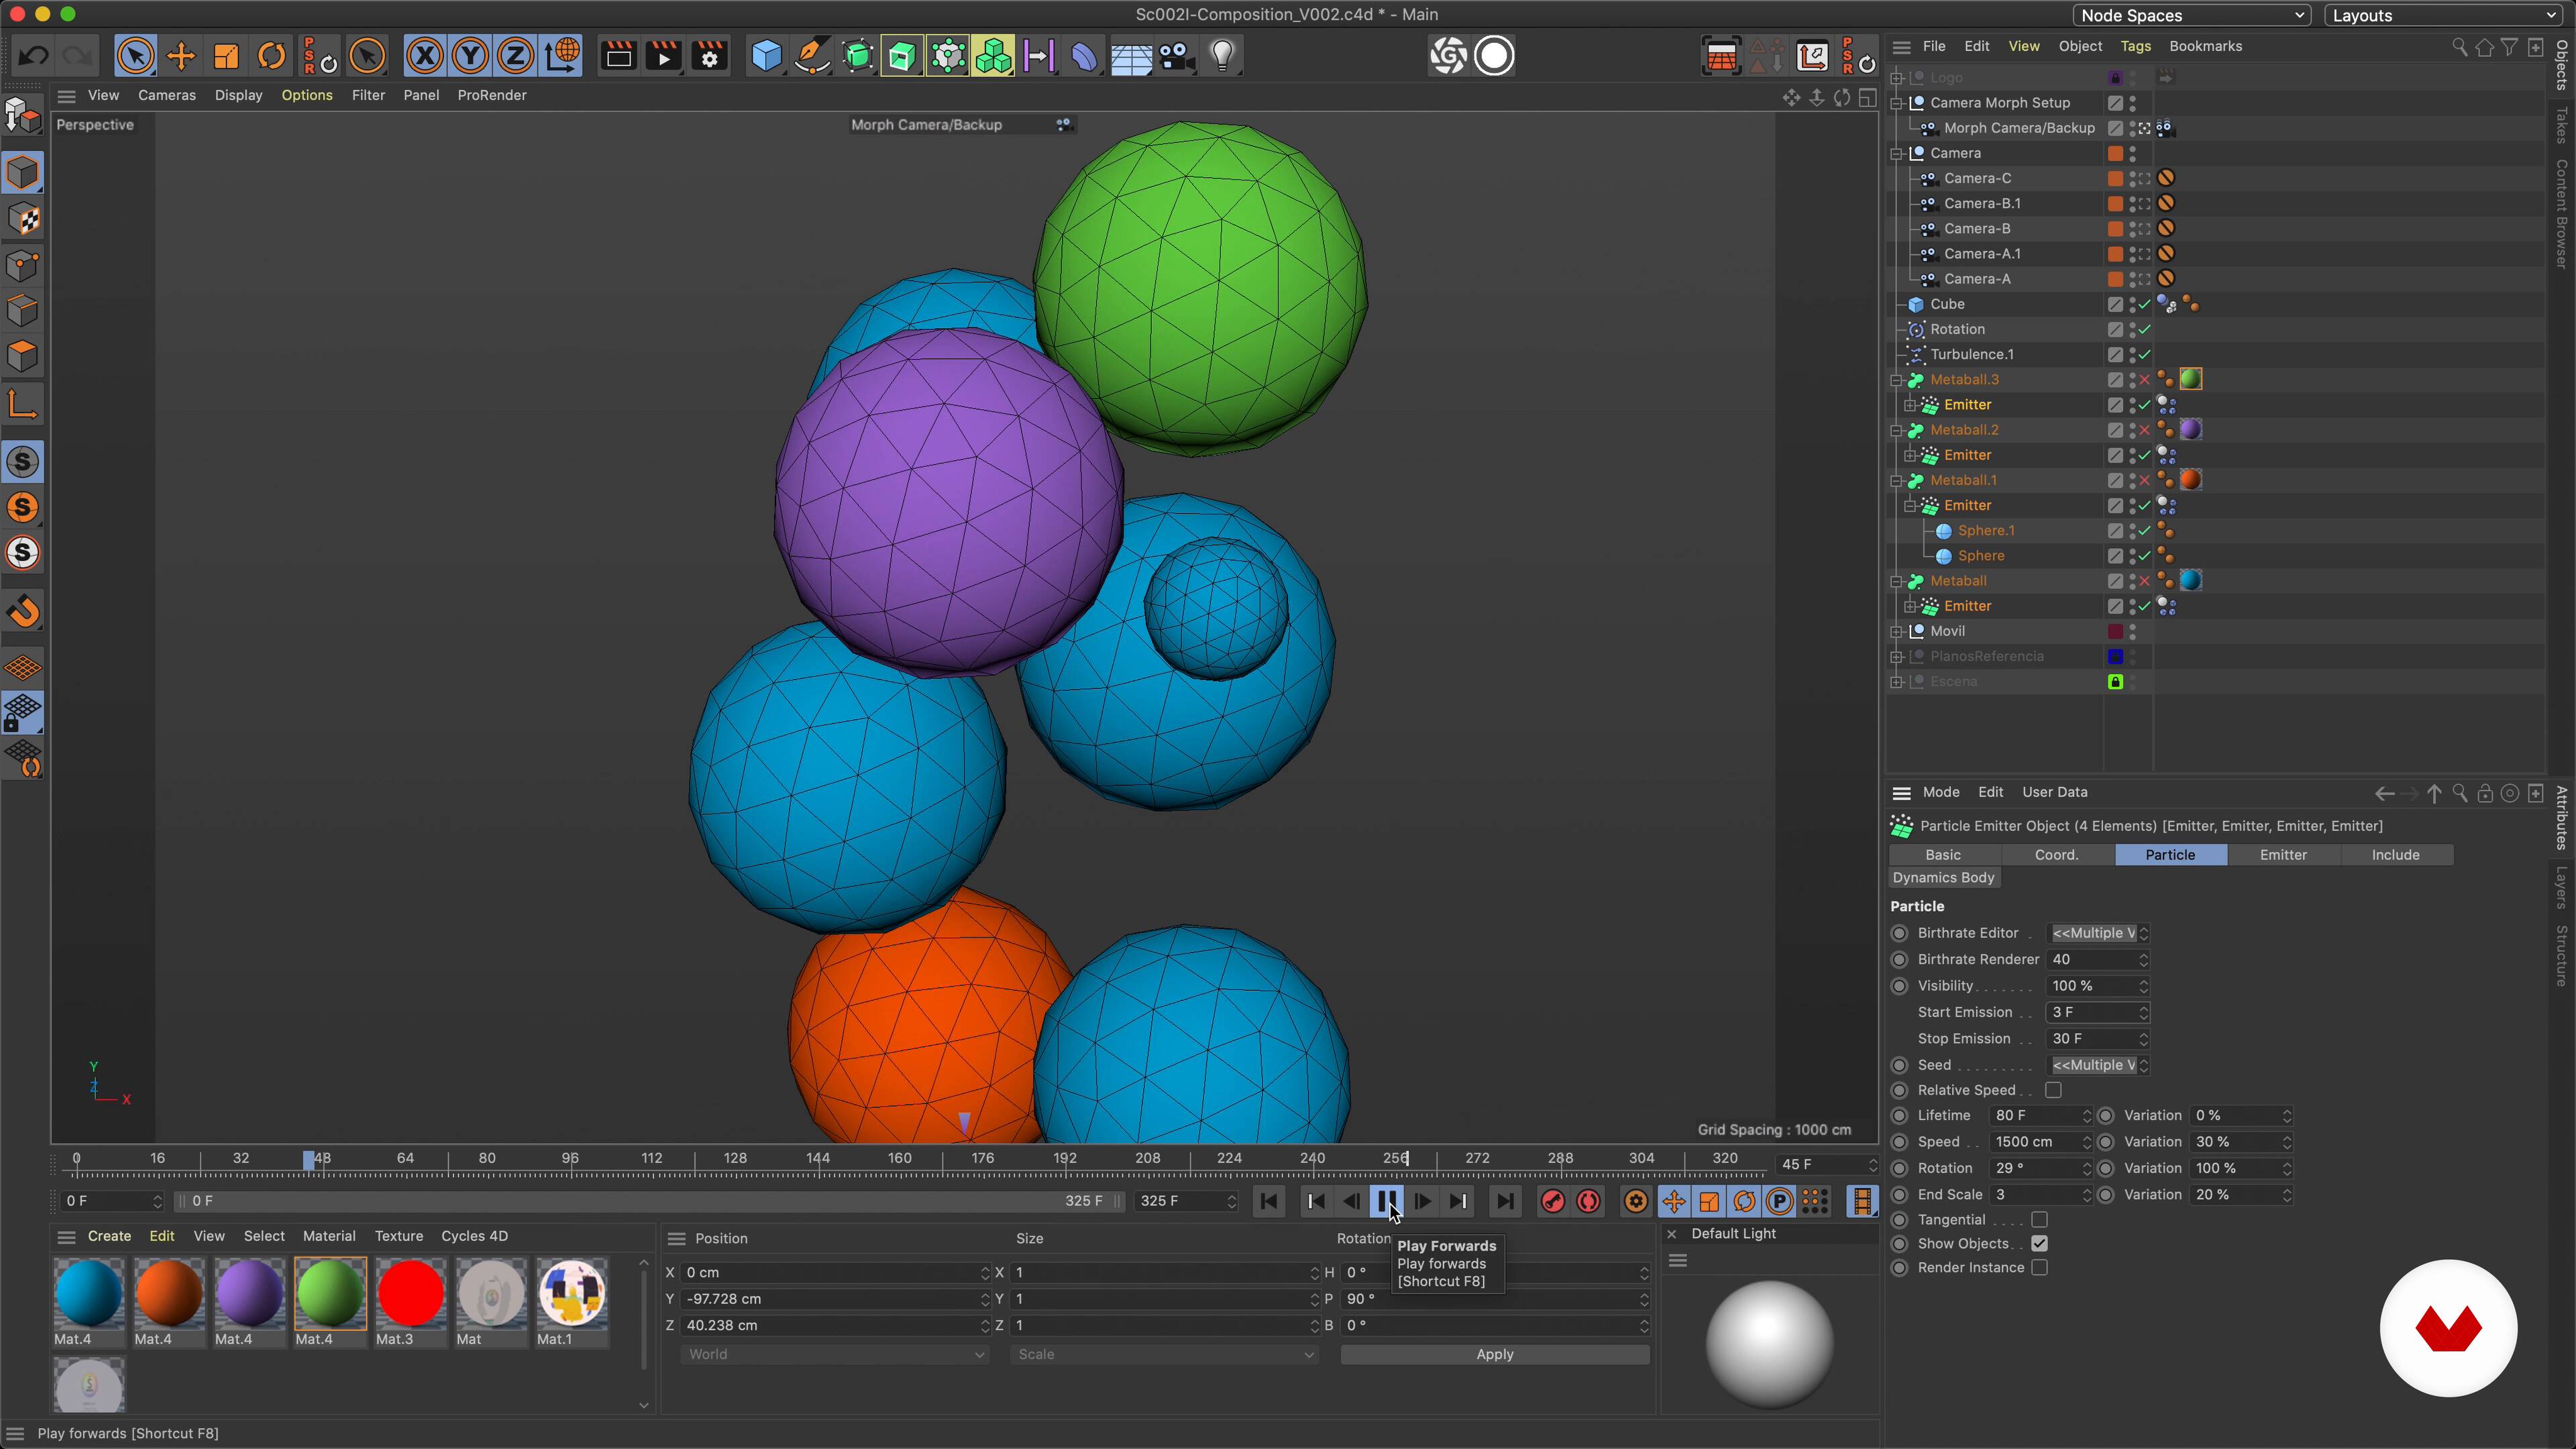Switch to Emitter tab

(x=2283, y=855)
